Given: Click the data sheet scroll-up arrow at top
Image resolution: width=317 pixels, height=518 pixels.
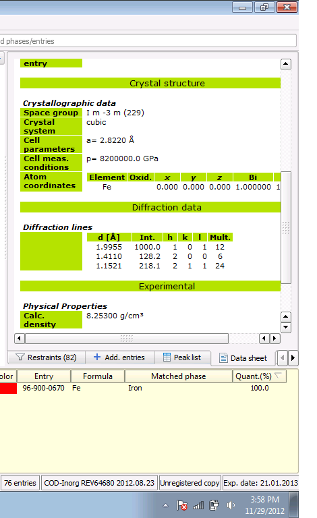Looking at the screenshot, I should 285,64.
